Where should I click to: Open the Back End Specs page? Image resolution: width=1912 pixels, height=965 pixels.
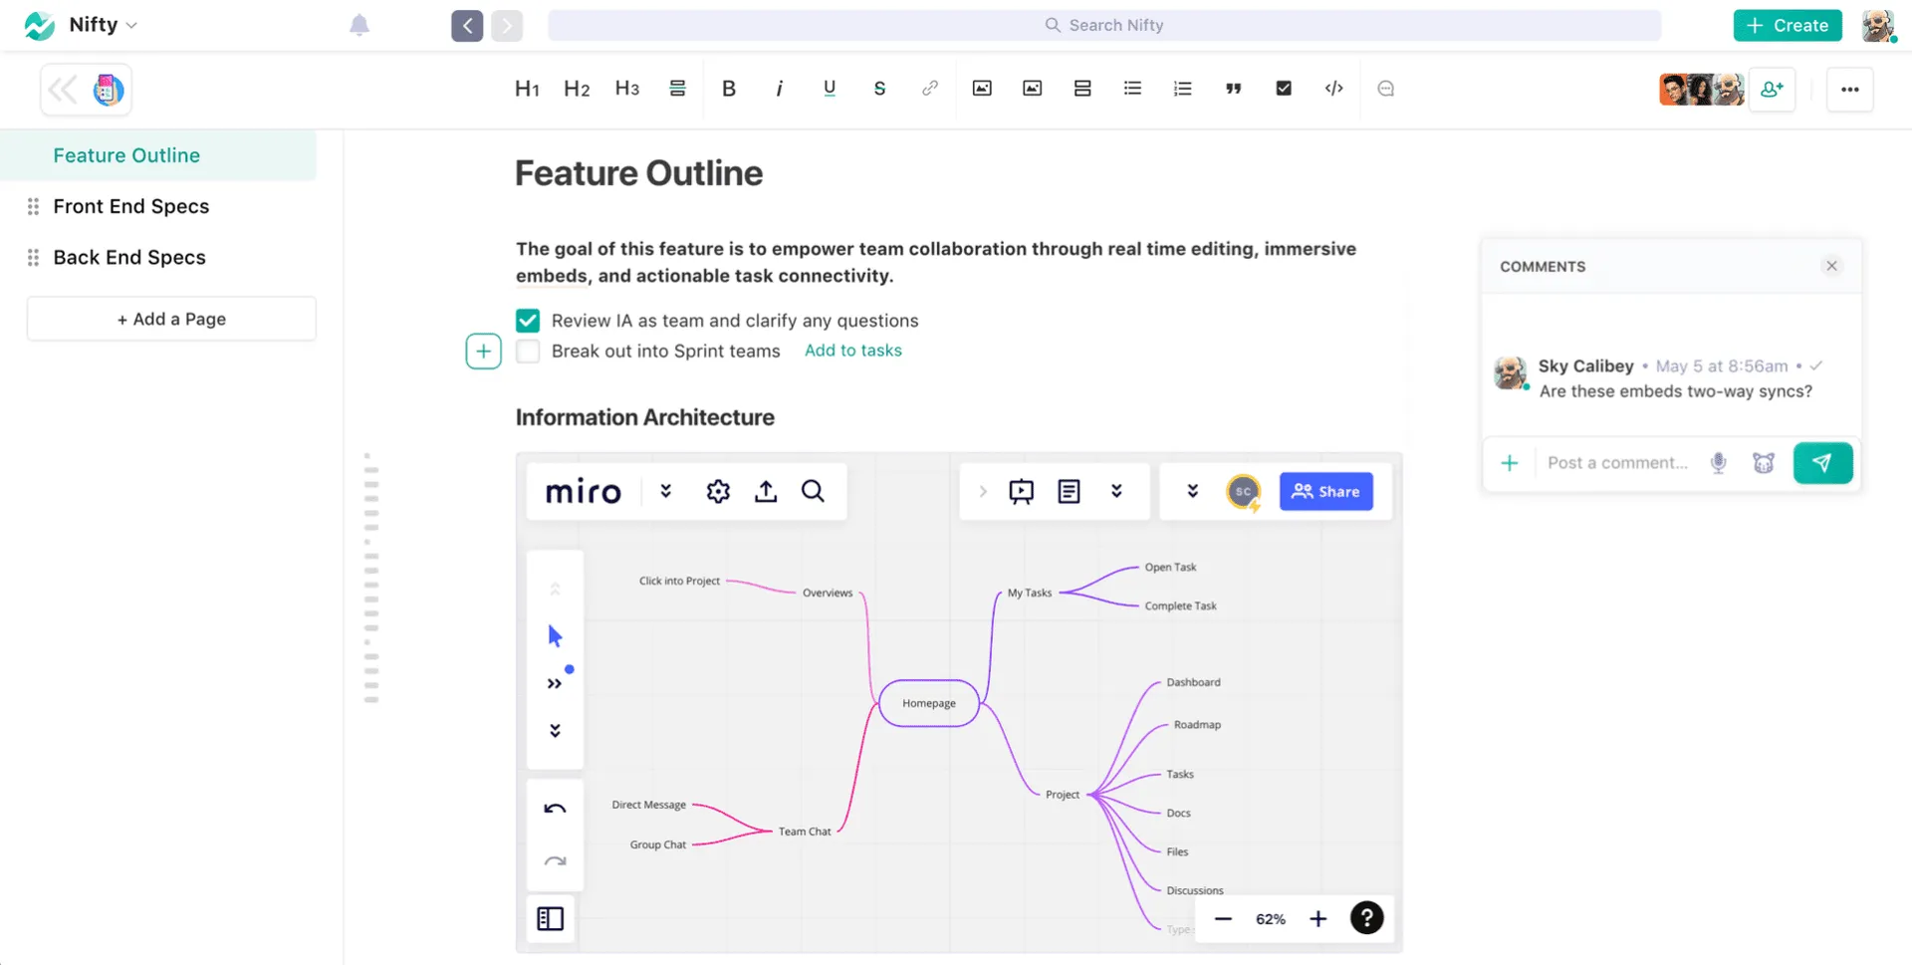(x=127, y=257)
